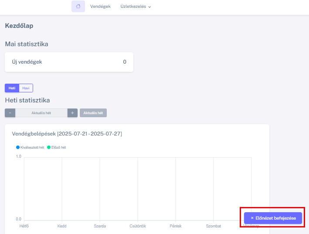Switch to the Havi statistics view
Screen dimensions: 309x234
click(x=26, y=88)
